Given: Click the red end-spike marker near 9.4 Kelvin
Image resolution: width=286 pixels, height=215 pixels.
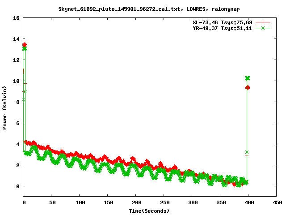Looking at the screenshot, I should [247, 87].
